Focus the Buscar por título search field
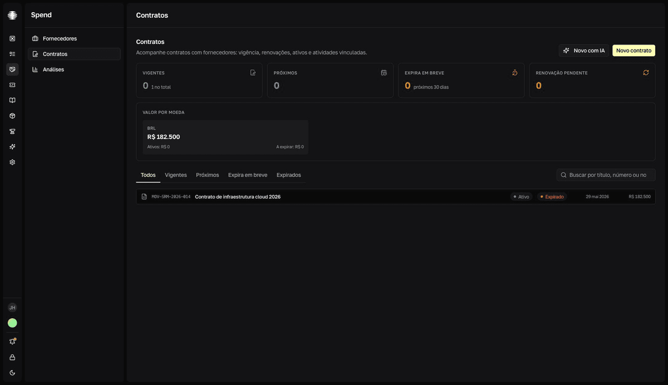668x385 pixels. pyautogui.click(x=606, y=175)
